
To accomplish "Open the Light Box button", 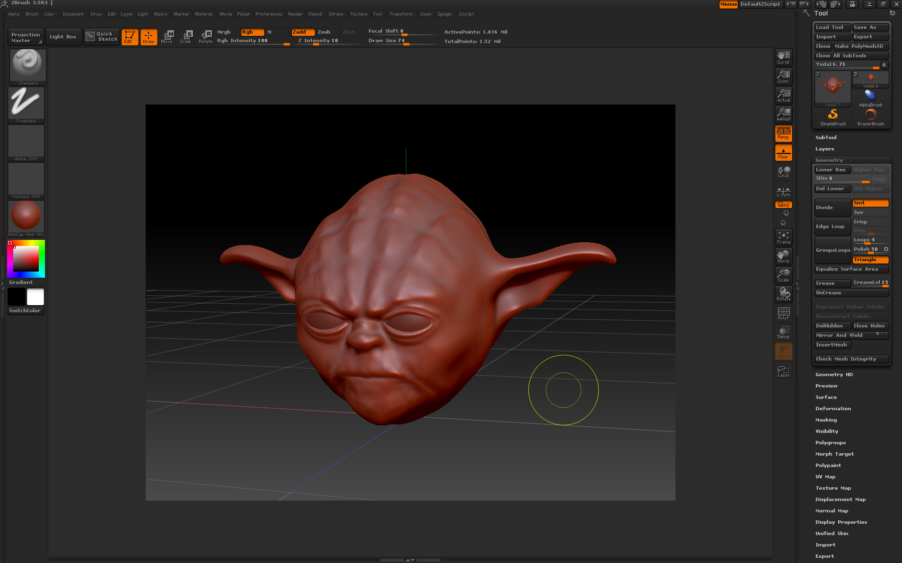I will pyautogui.click(x=63, y=36).
